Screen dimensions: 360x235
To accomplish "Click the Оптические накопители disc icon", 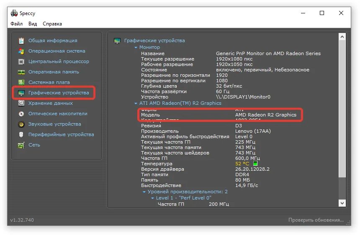I will (x=21, y=114).
